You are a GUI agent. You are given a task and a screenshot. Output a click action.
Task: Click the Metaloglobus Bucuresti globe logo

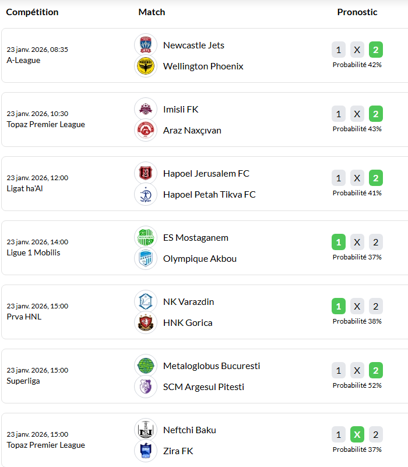(x=146, y=366)
